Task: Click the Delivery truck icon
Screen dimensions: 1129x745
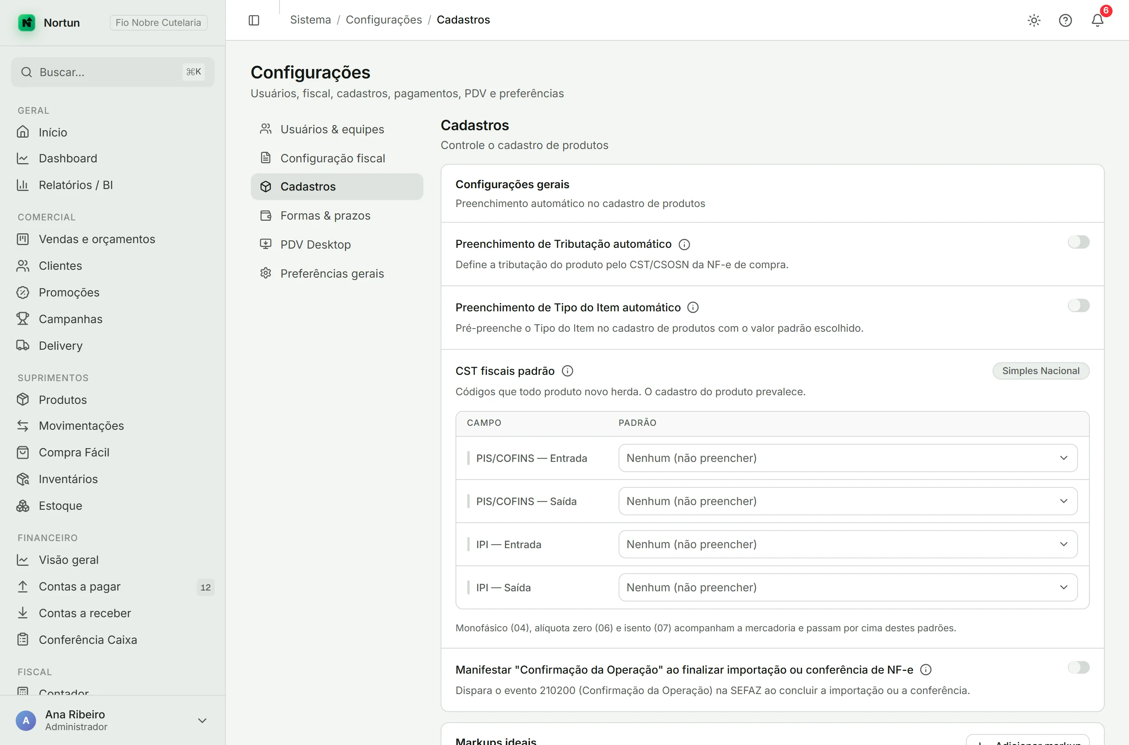Action: click(23, 345)
